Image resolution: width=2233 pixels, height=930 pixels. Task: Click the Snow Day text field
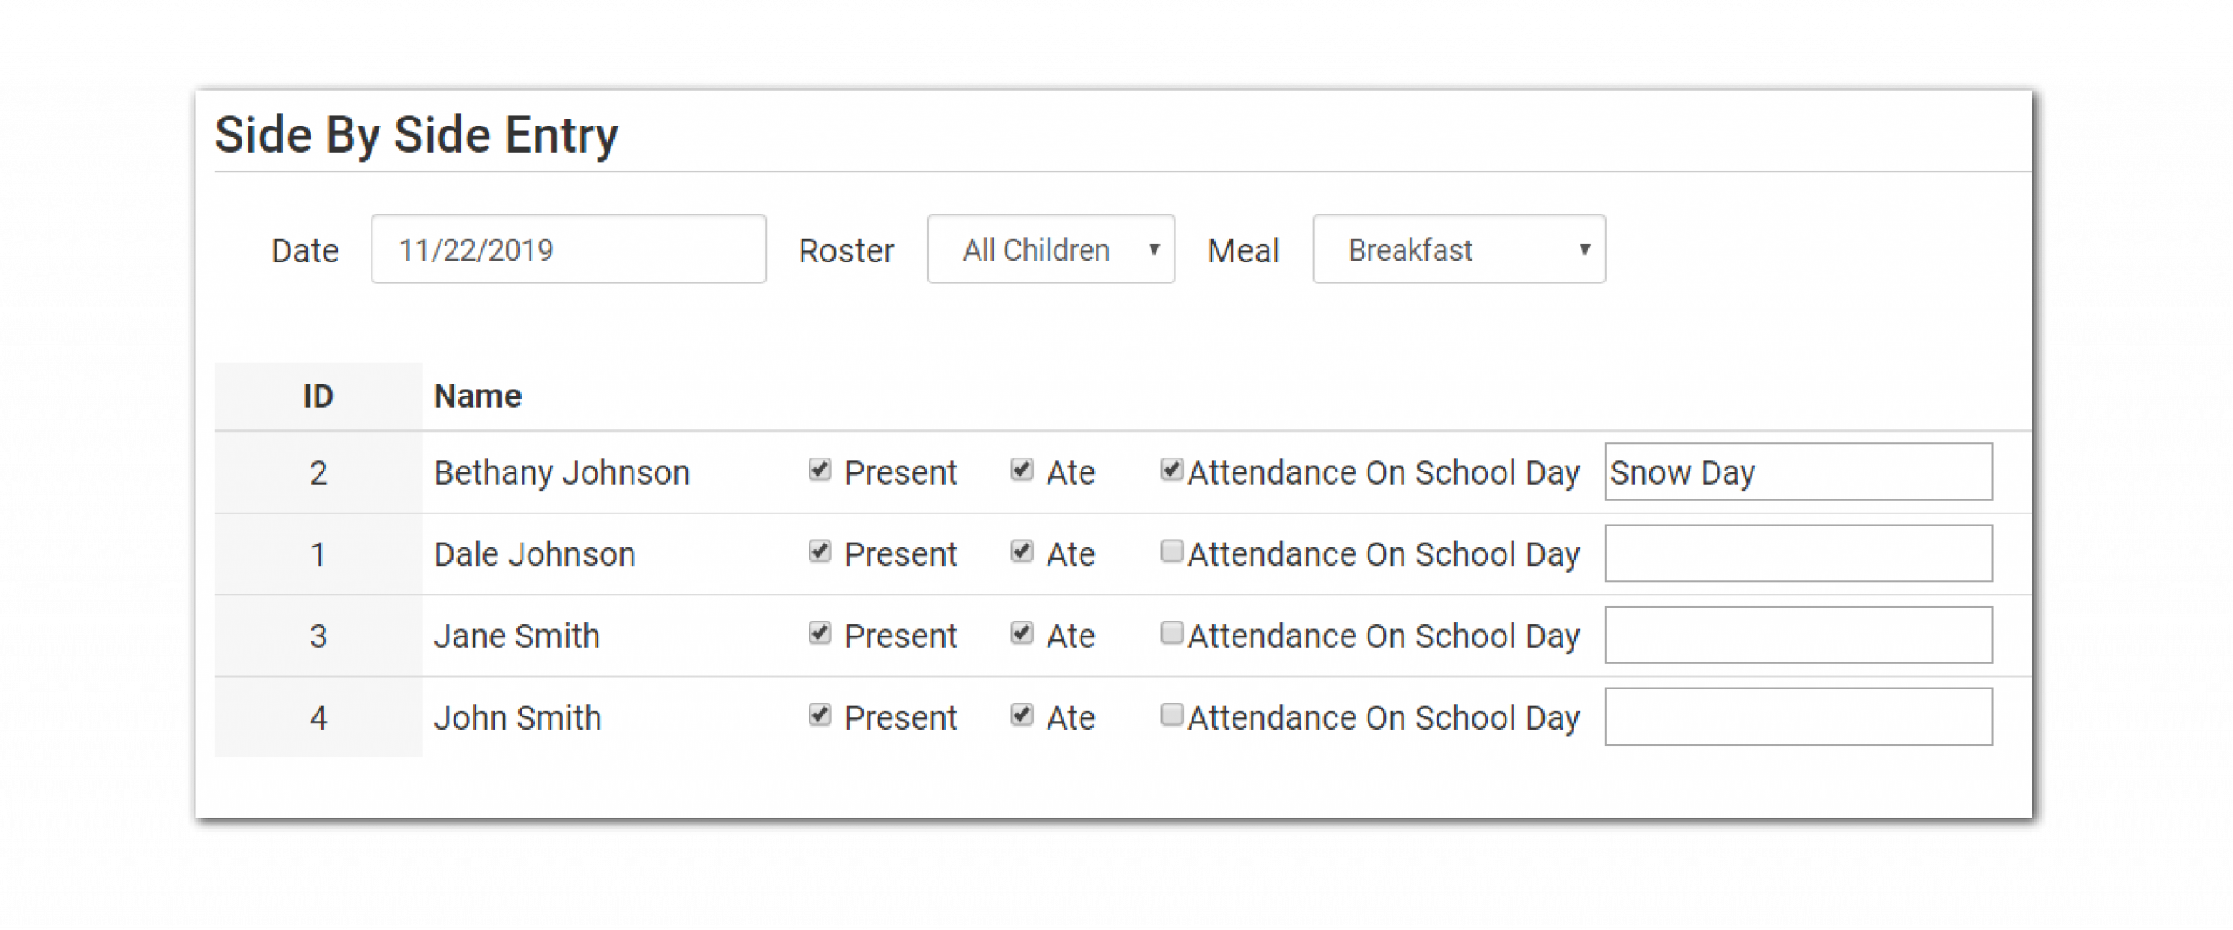1798,472
